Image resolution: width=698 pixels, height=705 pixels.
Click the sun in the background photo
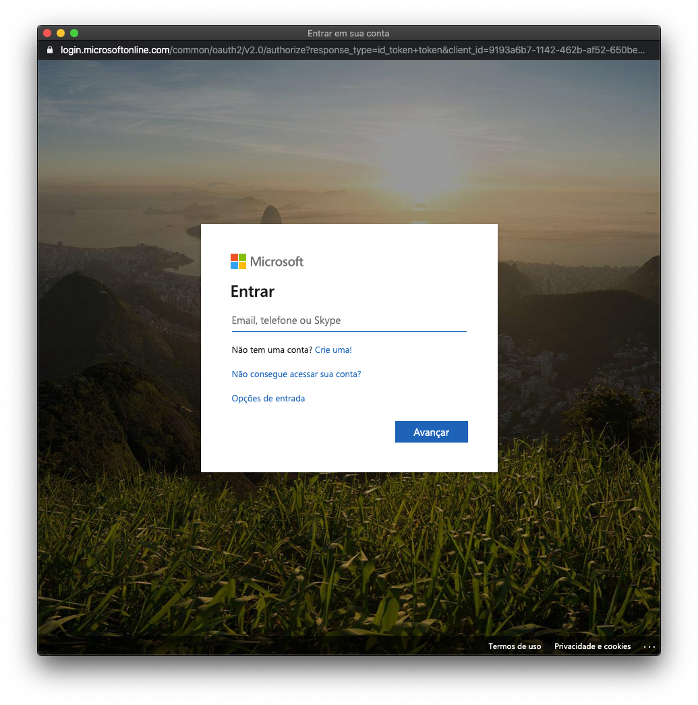pos(419,174)
